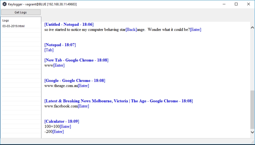Click the text "Wonder what it could be?"
The width and height of the screenshot is (255, 145).
pyautogui.click(x=169, y=30)
